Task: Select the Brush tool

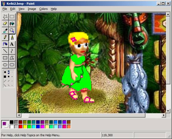Action: click(12, 37)
